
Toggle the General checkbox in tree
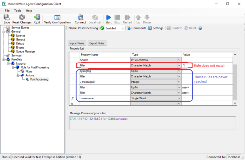pyautogui.click(x=8, y=32)
